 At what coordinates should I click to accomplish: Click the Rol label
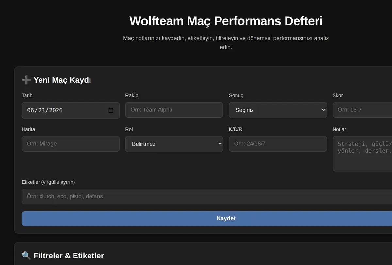pyautogui.click(x=129, y=129)
